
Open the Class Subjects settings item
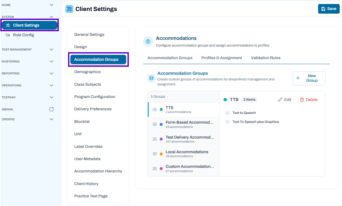[x=88, y=84]
